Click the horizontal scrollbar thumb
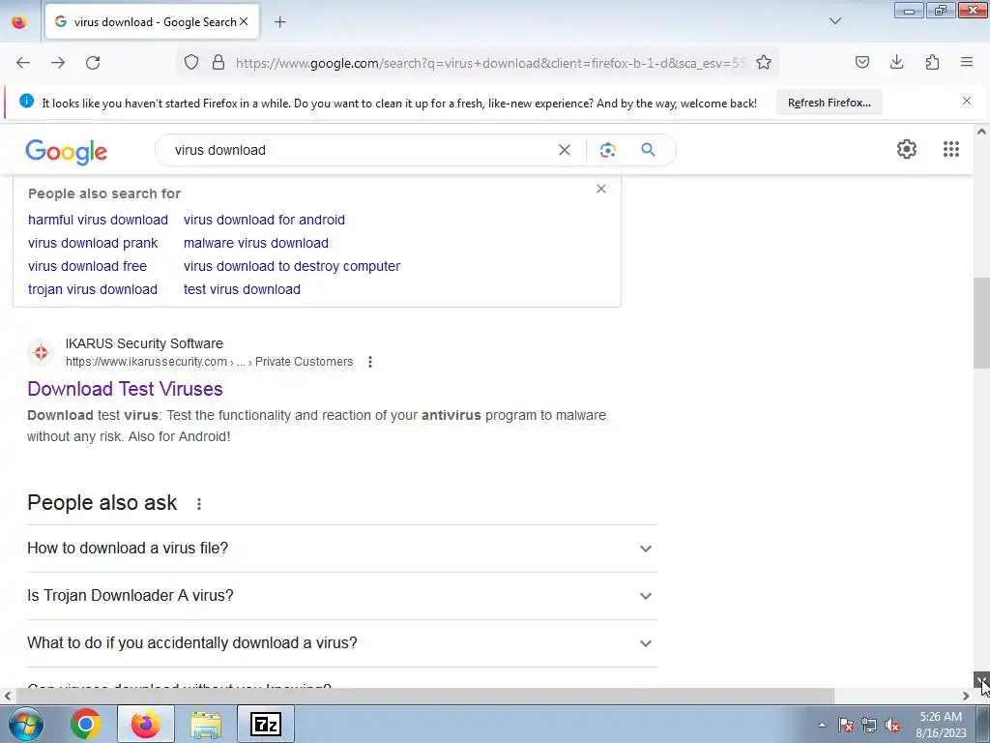Viewport: 990px width, 743px height. pyautogui.click(x=425, y=697)
